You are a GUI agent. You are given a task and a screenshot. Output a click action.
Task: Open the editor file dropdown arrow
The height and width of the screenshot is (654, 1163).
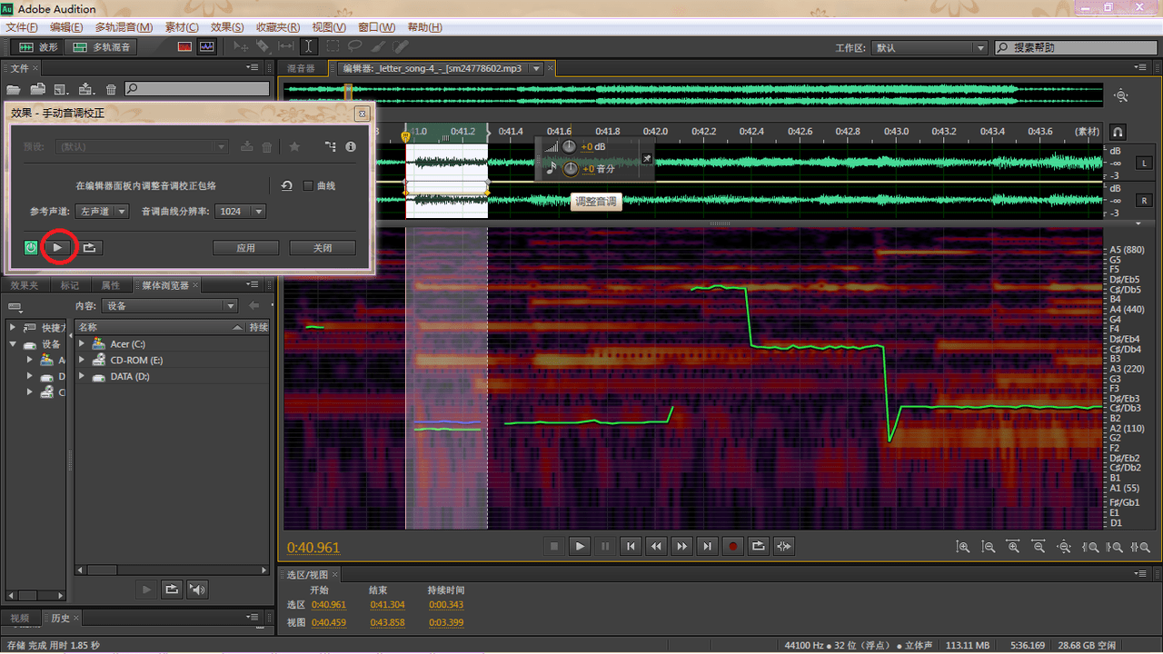(x=536, y=68)
